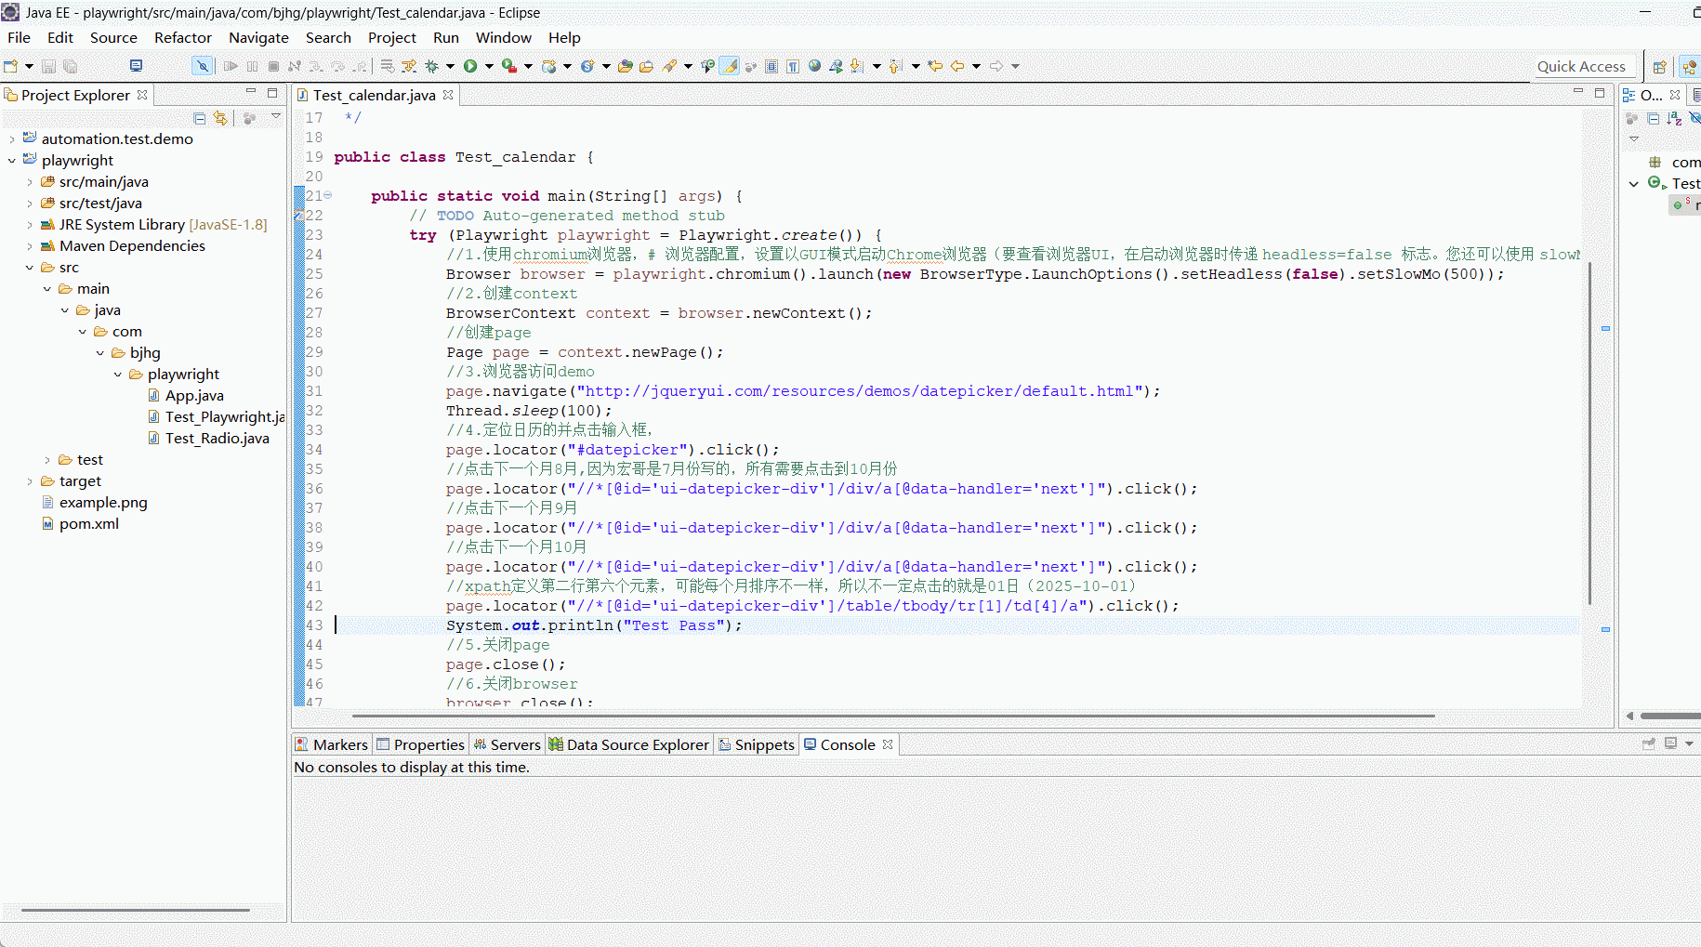Open the File menu
This screenshot has height=947, width=1701.
pyautogui.click(x=19, y=37)
